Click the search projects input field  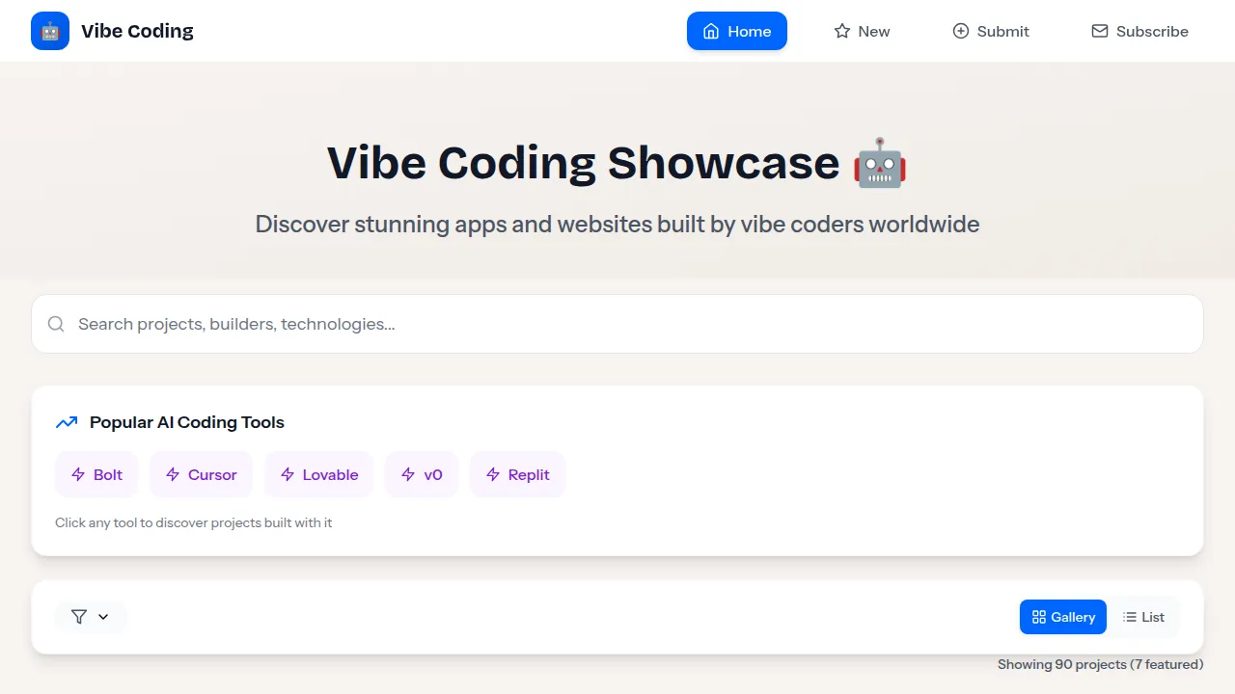(x=617, y=324)
